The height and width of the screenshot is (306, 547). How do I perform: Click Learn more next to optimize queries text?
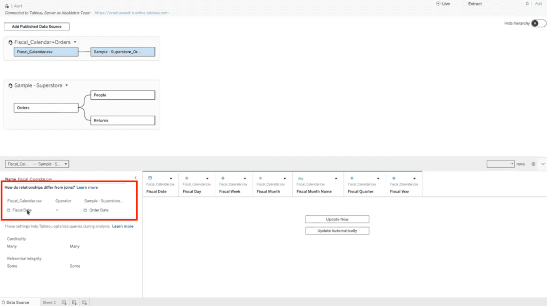click(123, 226)
